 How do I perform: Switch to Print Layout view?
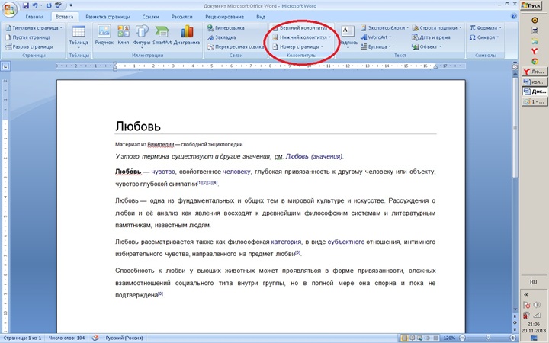pyautogui.click(x=404, y=338)
